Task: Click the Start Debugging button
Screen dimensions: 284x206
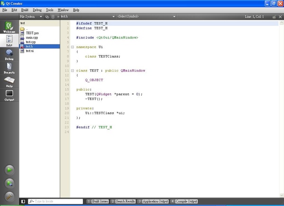Action: 9,183
